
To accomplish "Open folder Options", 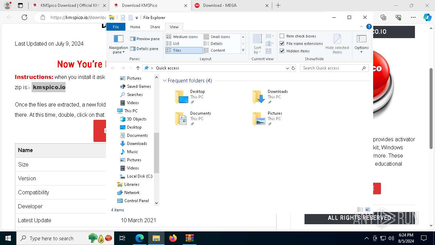I will point(362,44).
